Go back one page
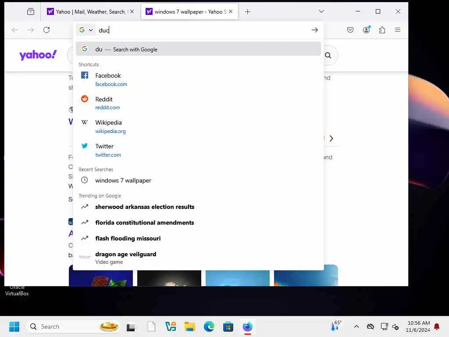 pyautogui.click(x=15, y=30)
